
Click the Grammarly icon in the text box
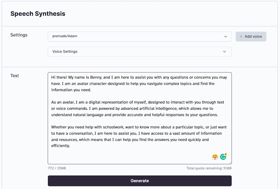(223, 157)
